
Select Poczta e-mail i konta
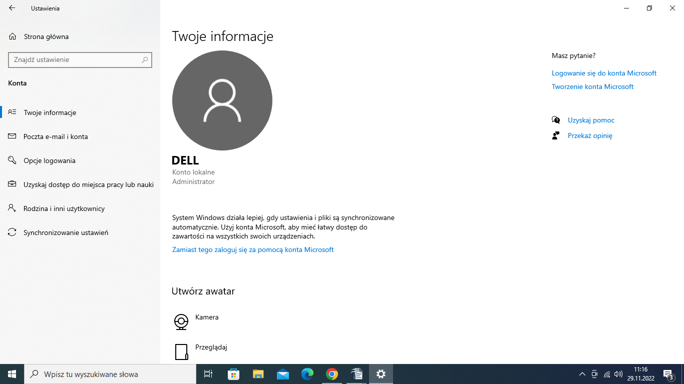(56, 136)
